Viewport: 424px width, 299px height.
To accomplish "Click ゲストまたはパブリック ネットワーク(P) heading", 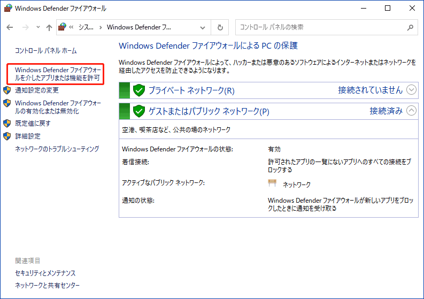I will [x=209, y=111].
